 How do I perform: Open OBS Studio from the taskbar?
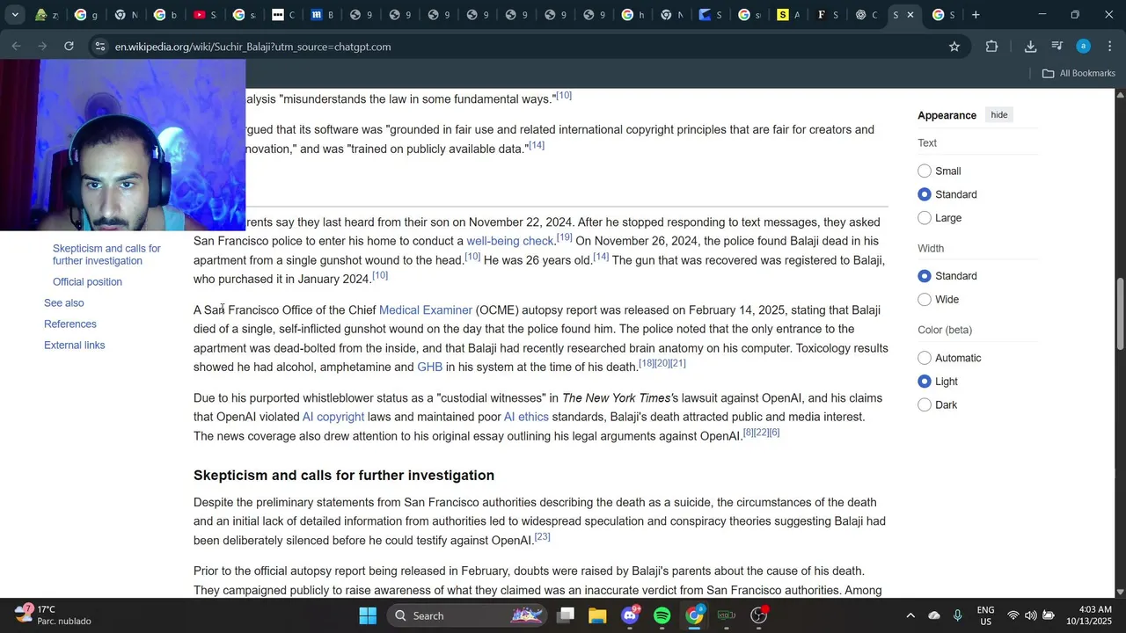click(x=759, y=615)
